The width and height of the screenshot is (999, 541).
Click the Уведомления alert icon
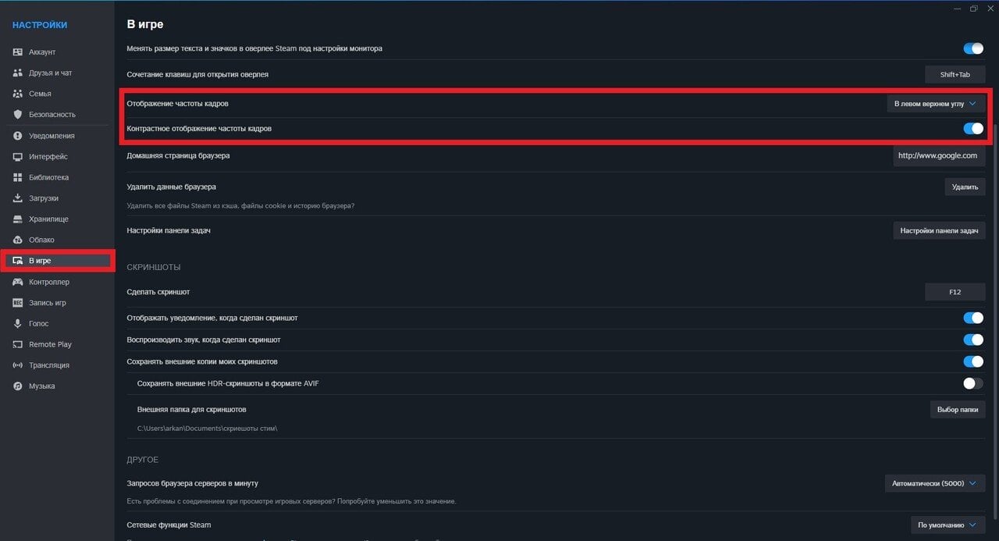click(x=17, y=136)
